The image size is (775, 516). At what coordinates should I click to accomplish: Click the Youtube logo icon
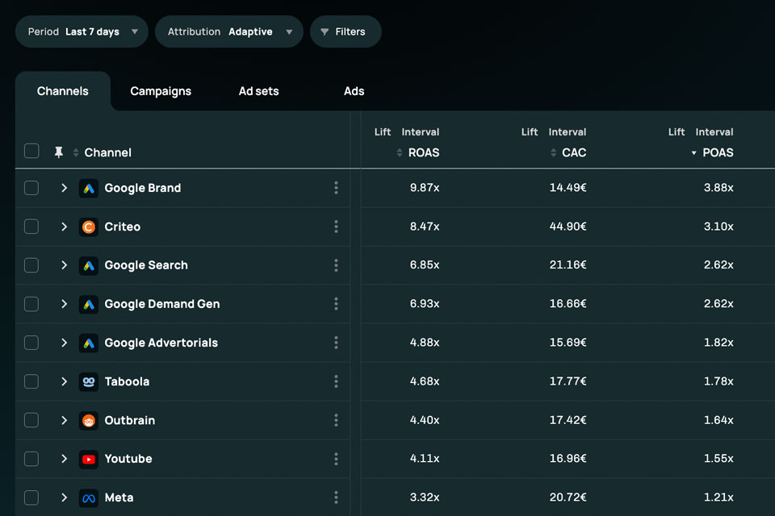click(89, 460)
